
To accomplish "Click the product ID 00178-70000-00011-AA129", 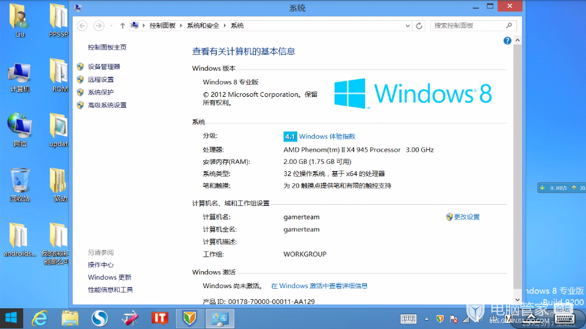I will [271, 302].
